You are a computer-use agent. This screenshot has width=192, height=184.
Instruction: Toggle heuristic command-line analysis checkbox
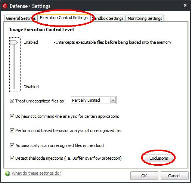[x=12, y=116]
